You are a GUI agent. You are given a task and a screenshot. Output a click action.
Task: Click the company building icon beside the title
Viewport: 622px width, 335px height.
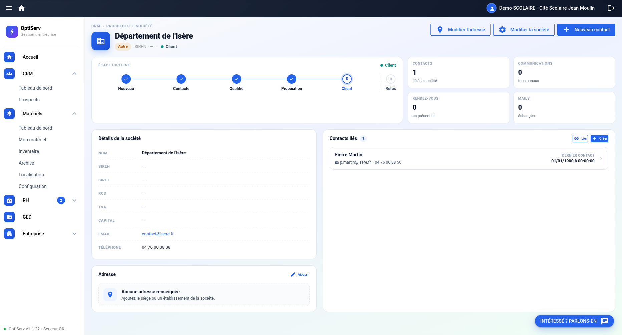pyautogui.click(x=101, y=41)
